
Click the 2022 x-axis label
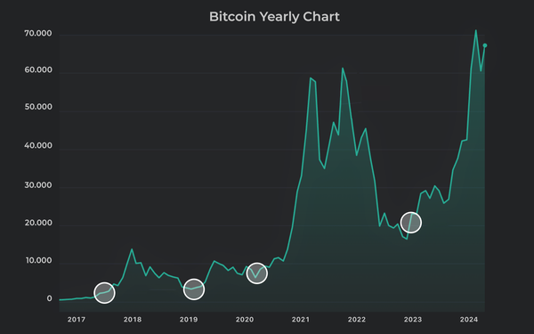point(357,320)
